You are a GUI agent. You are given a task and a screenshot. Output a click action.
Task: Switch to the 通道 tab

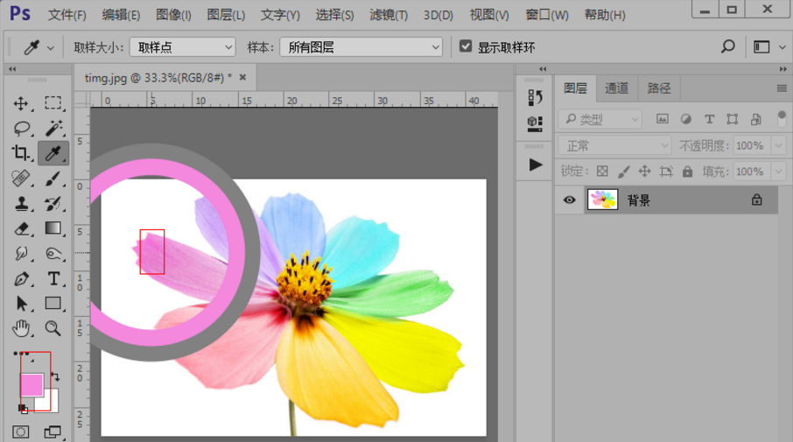(x=616, y=88)
